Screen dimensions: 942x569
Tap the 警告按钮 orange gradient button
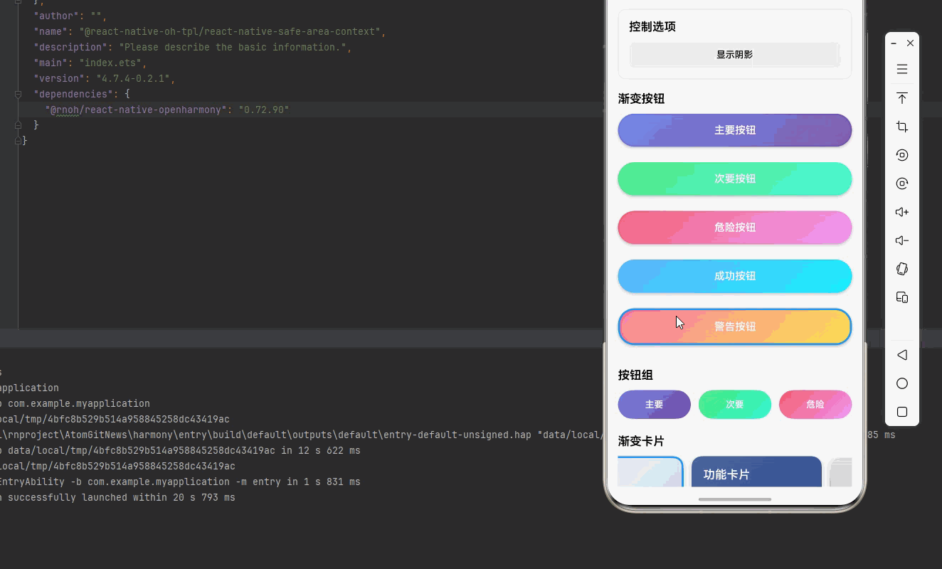(x=735, y=326)
